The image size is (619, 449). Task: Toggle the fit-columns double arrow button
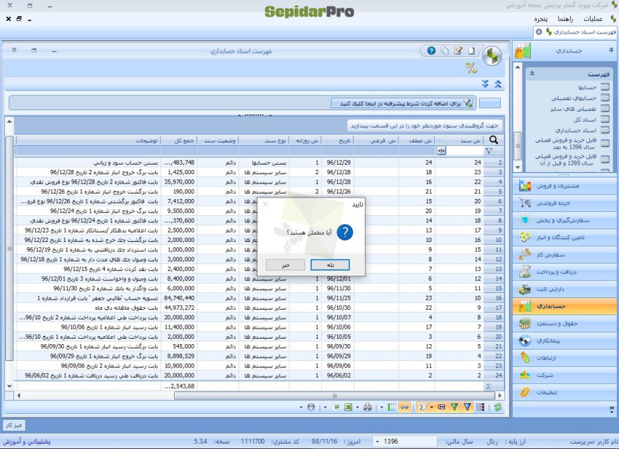[x=404, y=407]
